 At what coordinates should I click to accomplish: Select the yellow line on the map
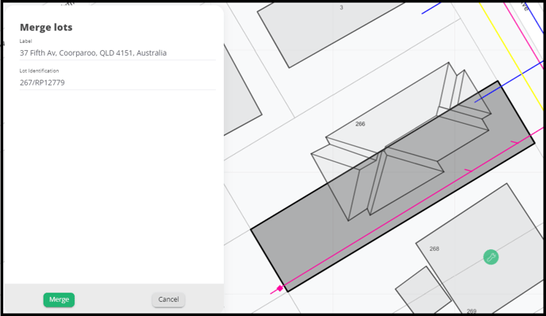click(511, 56)
